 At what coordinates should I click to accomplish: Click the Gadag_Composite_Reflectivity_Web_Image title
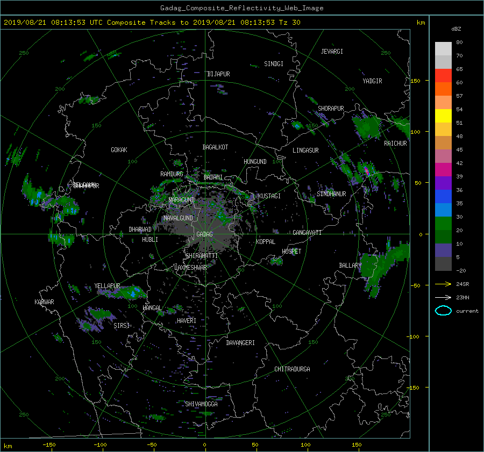coord(241,8)
